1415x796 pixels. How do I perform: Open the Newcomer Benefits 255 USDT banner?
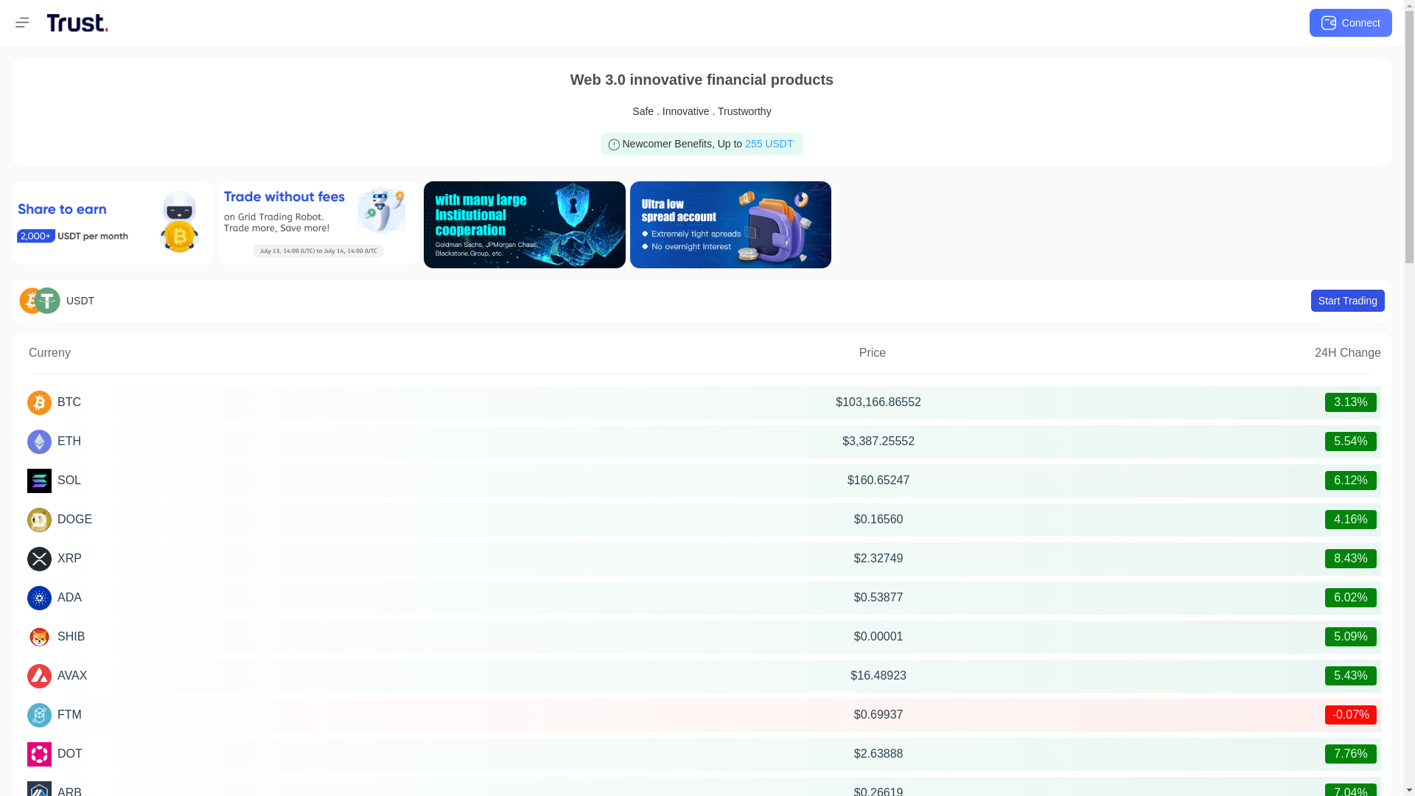tap(702, 144)
